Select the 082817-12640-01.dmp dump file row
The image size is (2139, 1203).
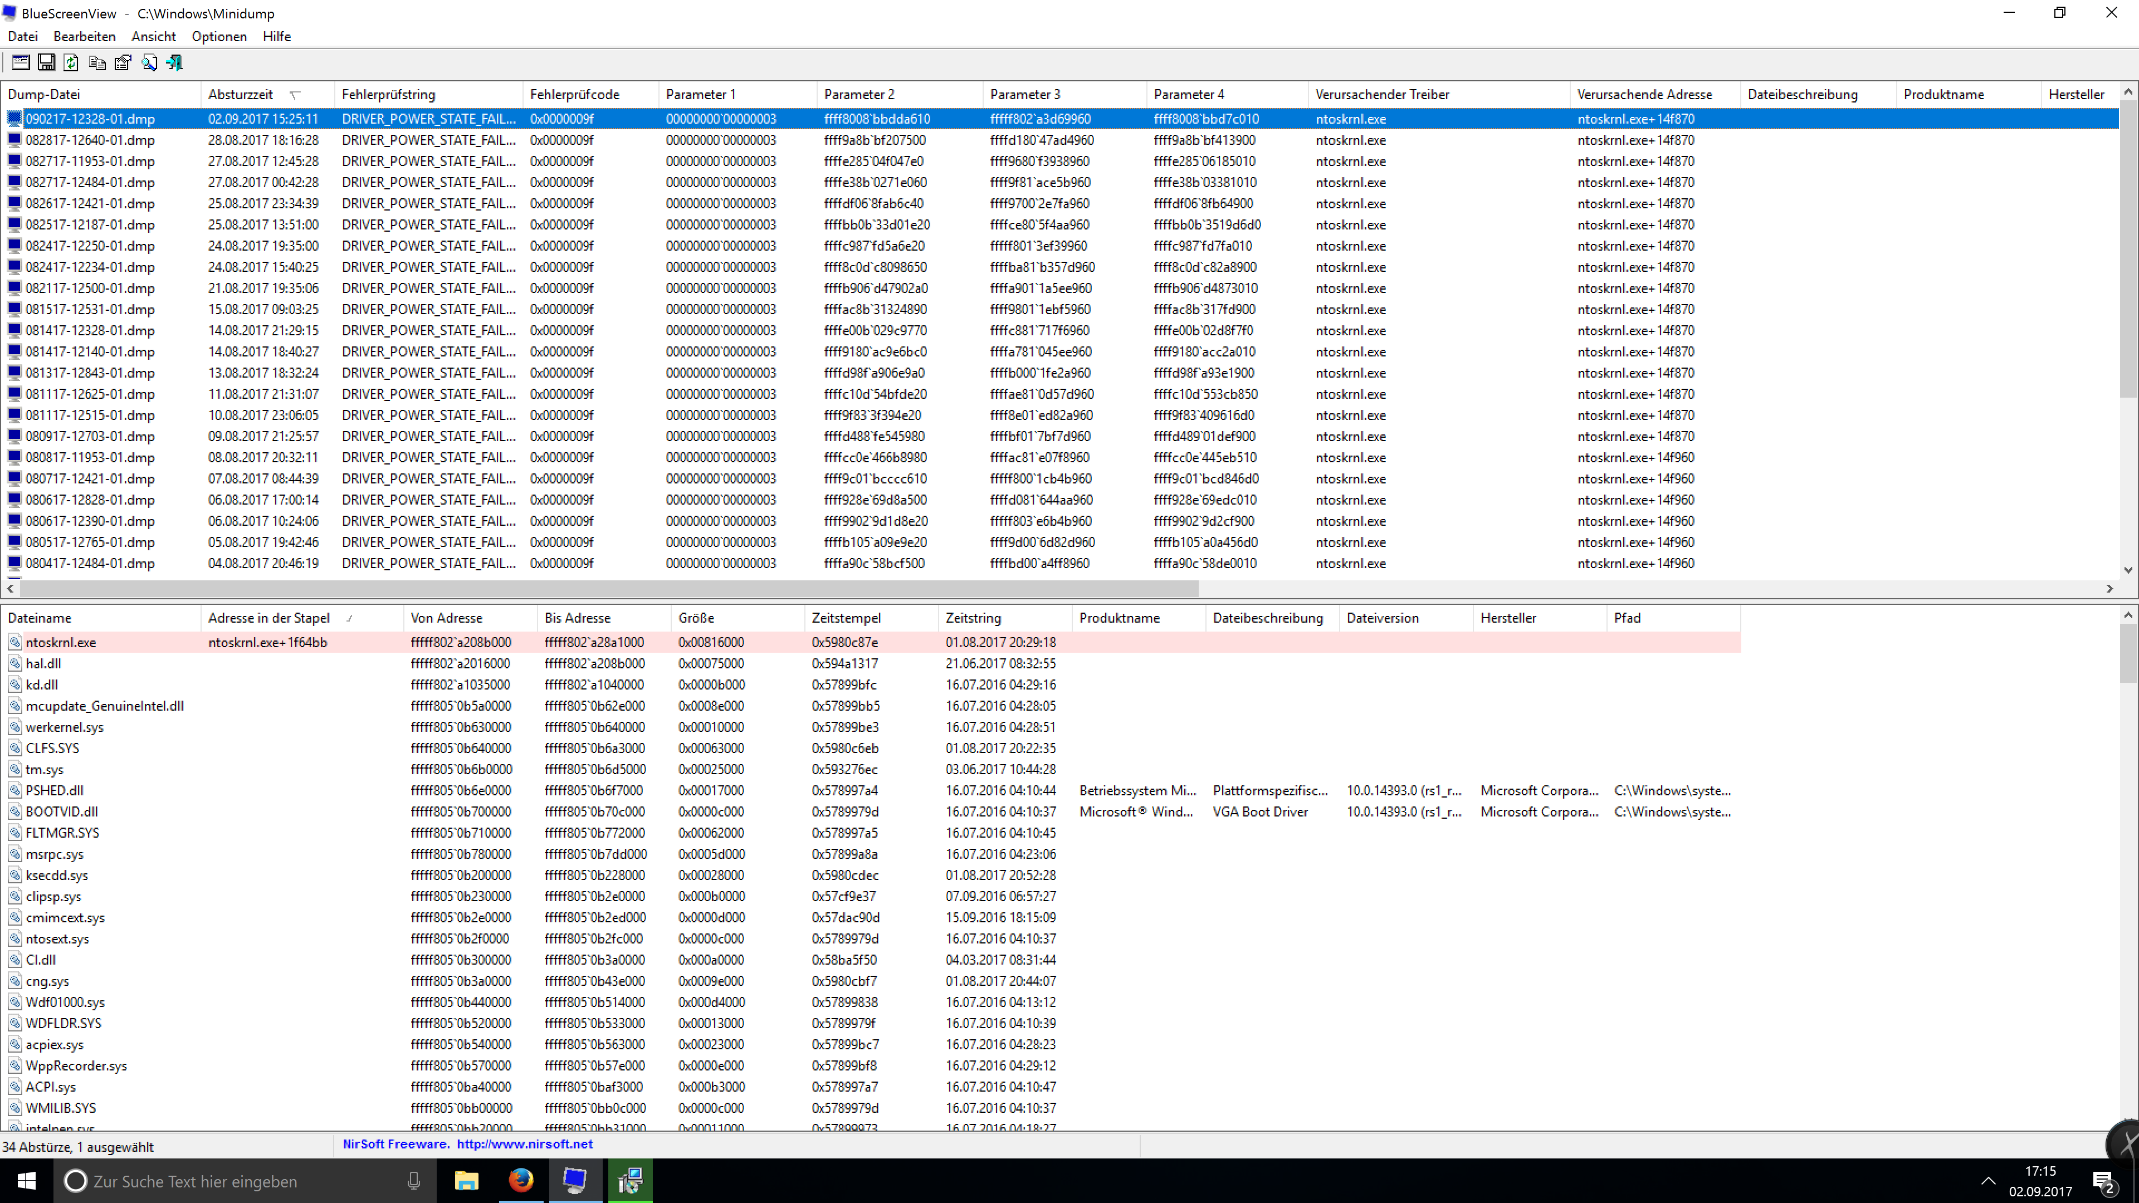pos(90,140)
